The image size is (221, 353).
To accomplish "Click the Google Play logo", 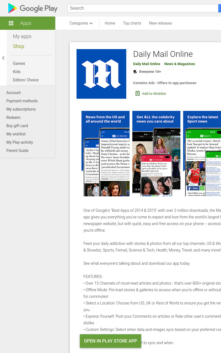I will click(x=33, y=8).
